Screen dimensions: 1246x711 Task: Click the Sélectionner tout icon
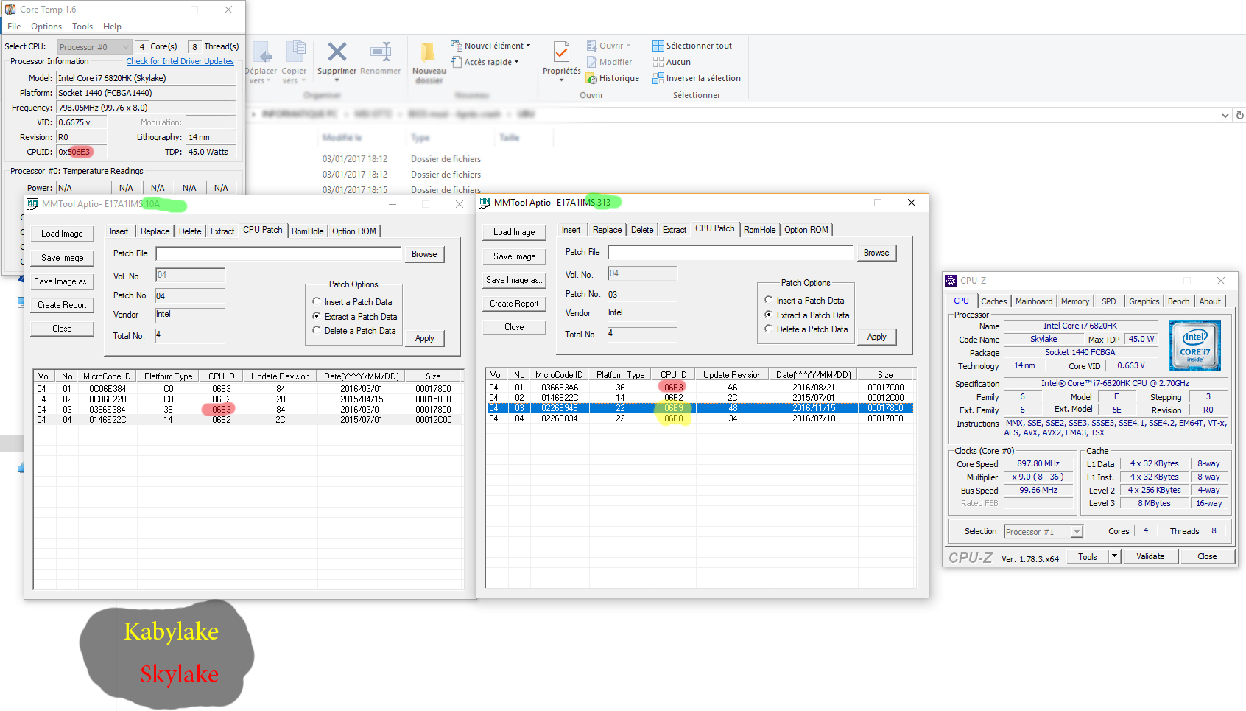pyautogui.click(x=658, y=46)
